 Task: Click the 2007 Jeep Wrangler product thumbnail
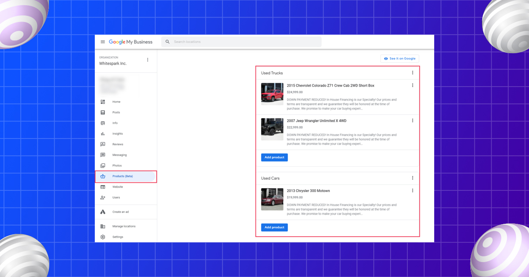click(x=272, y=129)
